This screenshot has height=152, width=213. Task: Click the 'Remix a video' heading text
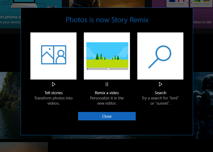click(x=107, y=93)
